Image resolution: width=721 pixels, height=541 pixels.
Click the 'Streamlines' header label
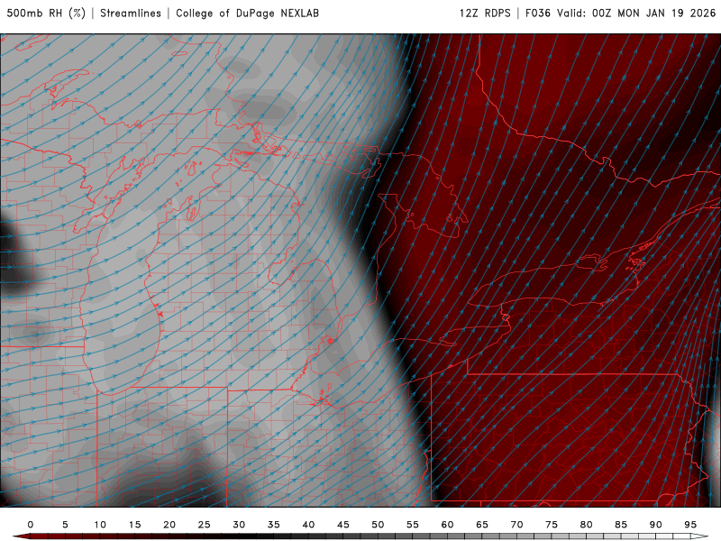pyautogui.click(x=131, y=14)
